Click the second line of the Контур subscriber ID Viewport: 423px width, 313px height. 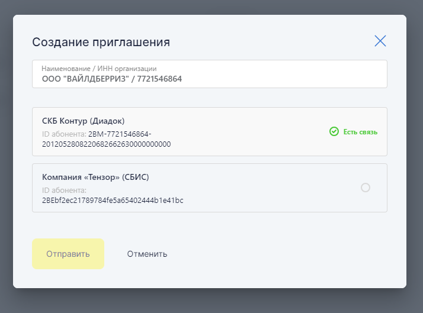point(107,144)
